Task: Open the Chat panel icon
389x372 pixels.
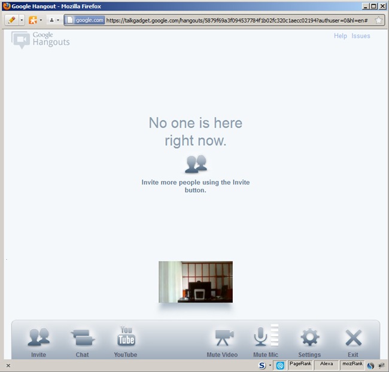Action: [83, 337]
